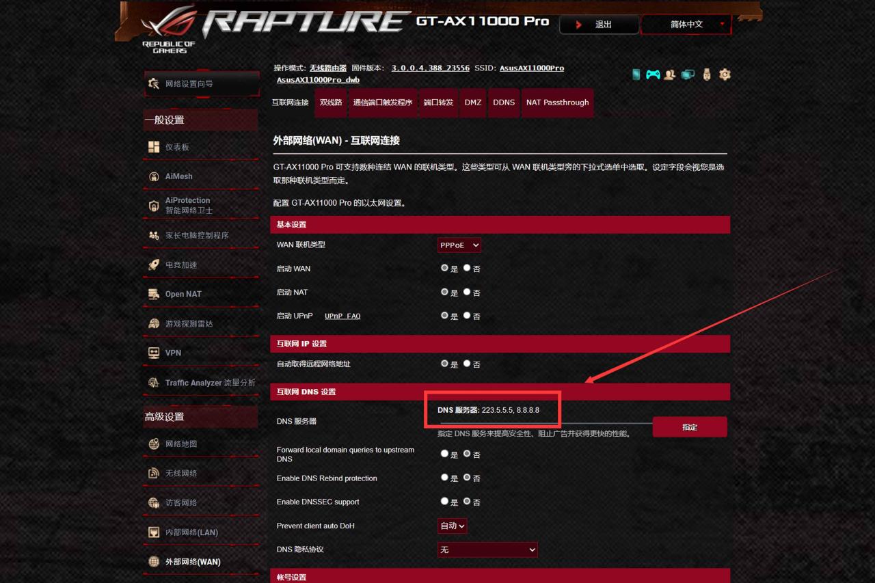Select 否 for Forward local domain queries
Screen dimensions: 875x583
point(467,454)
